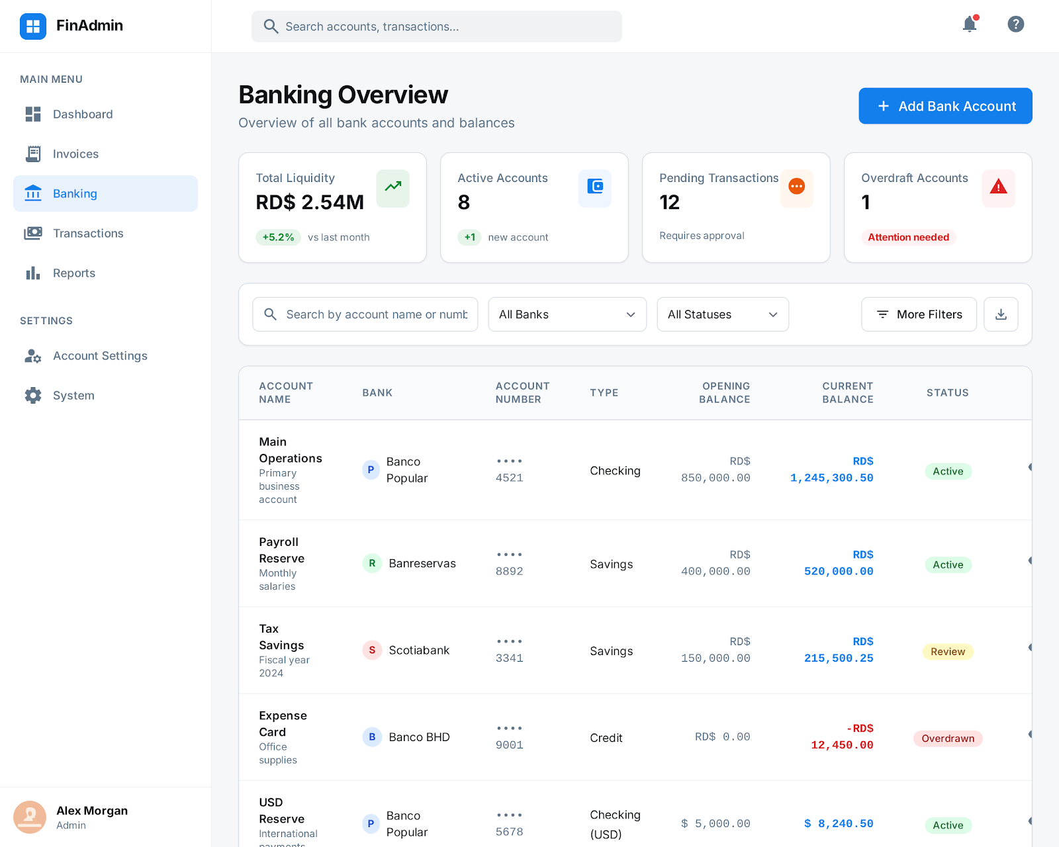Click the FinAdmin logo icon
The height and width of the screenshot is (847, 1059).
(x=33, y=26)
